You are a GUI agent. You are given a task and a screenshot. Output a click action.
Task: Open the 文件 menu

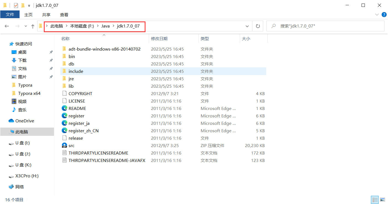click(10, 15)
